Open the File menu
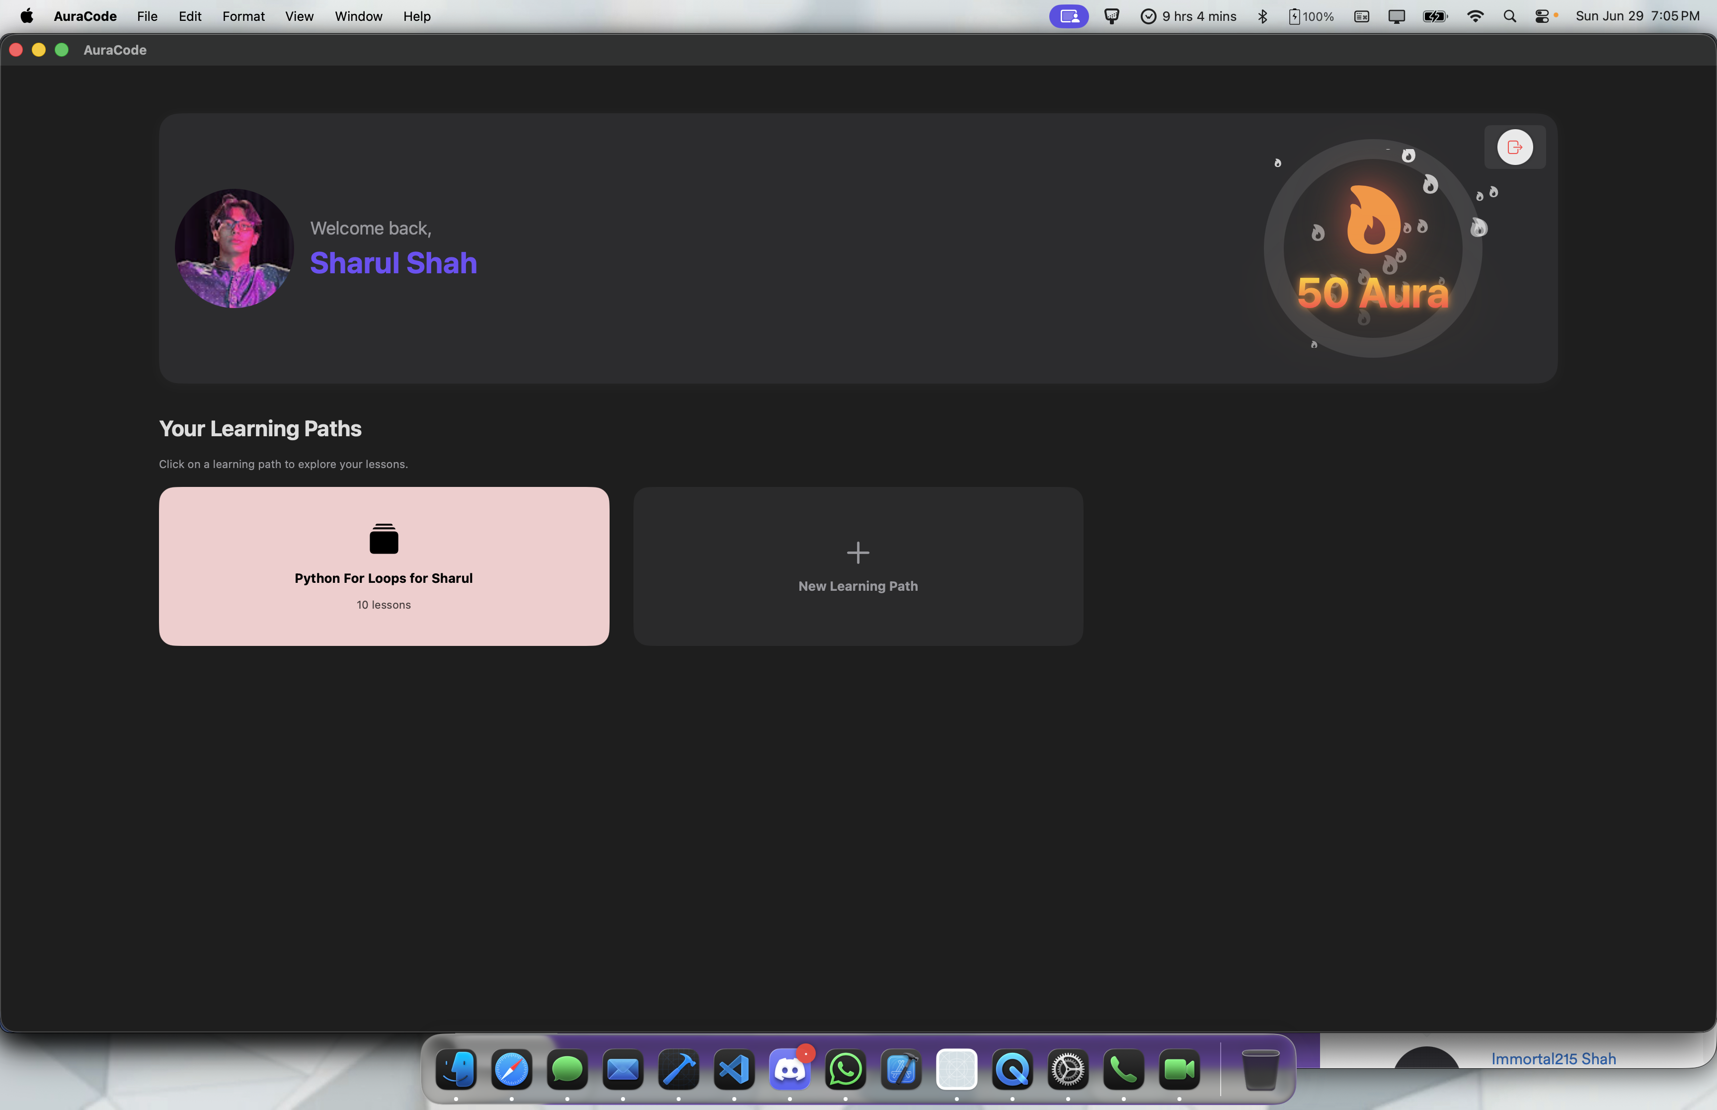1717x1110 pixels. pyautogui.click(x=147, y=16)
